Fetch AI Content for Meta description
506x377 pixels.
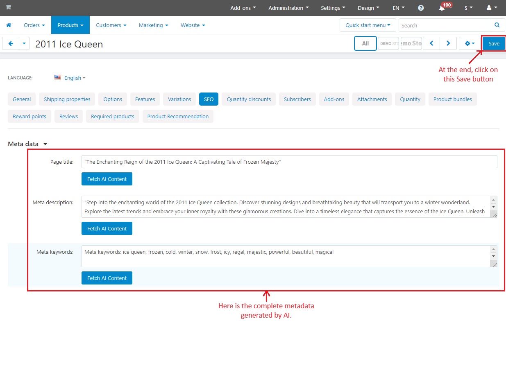pyautogui.click(x=107, y=228)
